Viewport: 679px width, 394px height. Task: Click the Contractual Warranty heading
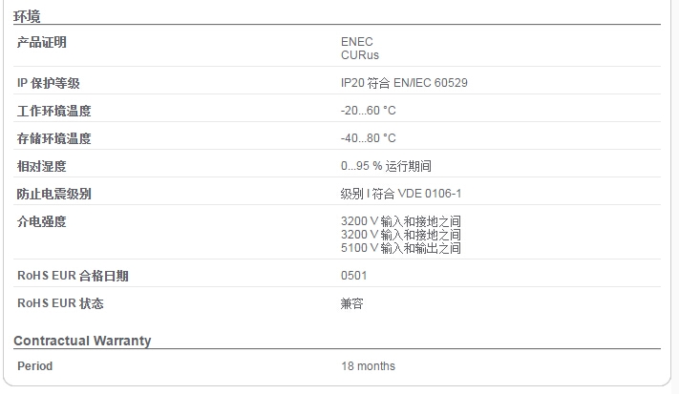pyautogui.click(x=82, y=341)
